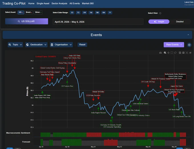The image size is (194, 149).
Task: Reset chart axes with the home icon
Action: coord(190,53)
